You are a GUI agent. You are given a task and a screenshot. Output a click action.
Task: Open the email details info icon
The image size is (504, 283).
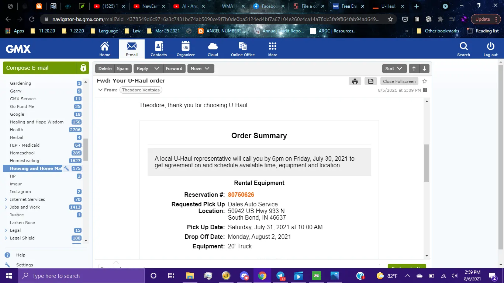pos(425,90)
